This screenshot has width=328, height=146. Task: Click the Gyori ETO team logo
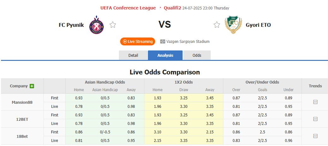(233, 25)
